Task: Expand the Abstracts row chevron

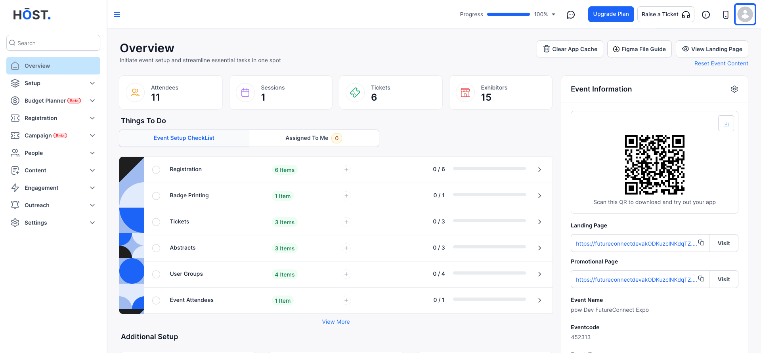Action: (x=539, y=248)
